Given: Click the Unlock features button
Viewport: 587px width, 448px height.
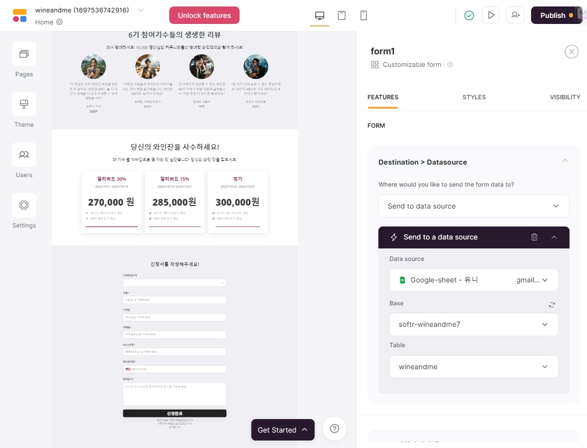Looking at the screenshot, I should pos(205,15).
